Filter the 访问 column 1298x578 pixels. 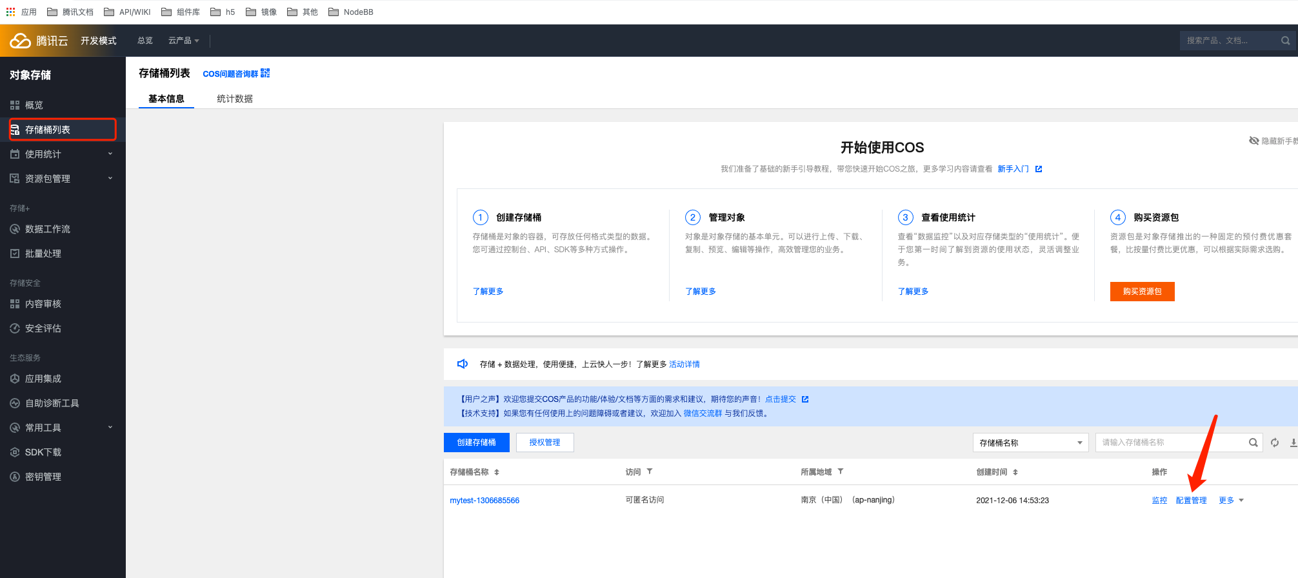point(650,472)
